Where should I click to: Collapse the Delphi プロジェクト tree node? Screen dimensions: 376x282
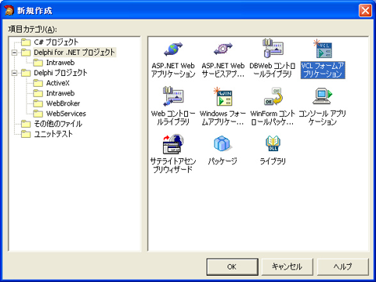(x=14, y=73)
